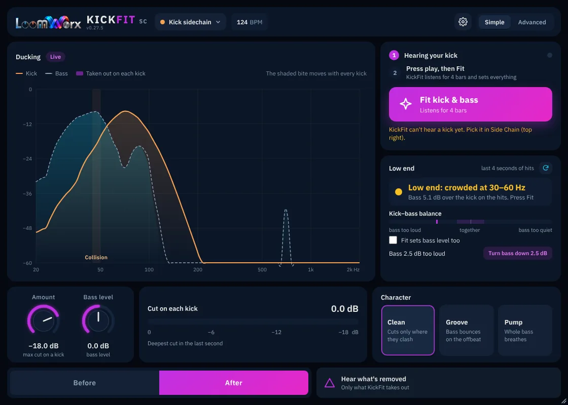The height and width of the screenshot is (405, 568).
Task: Click the sparkle icon on the Fit button
Action: [x=405, y=104]
